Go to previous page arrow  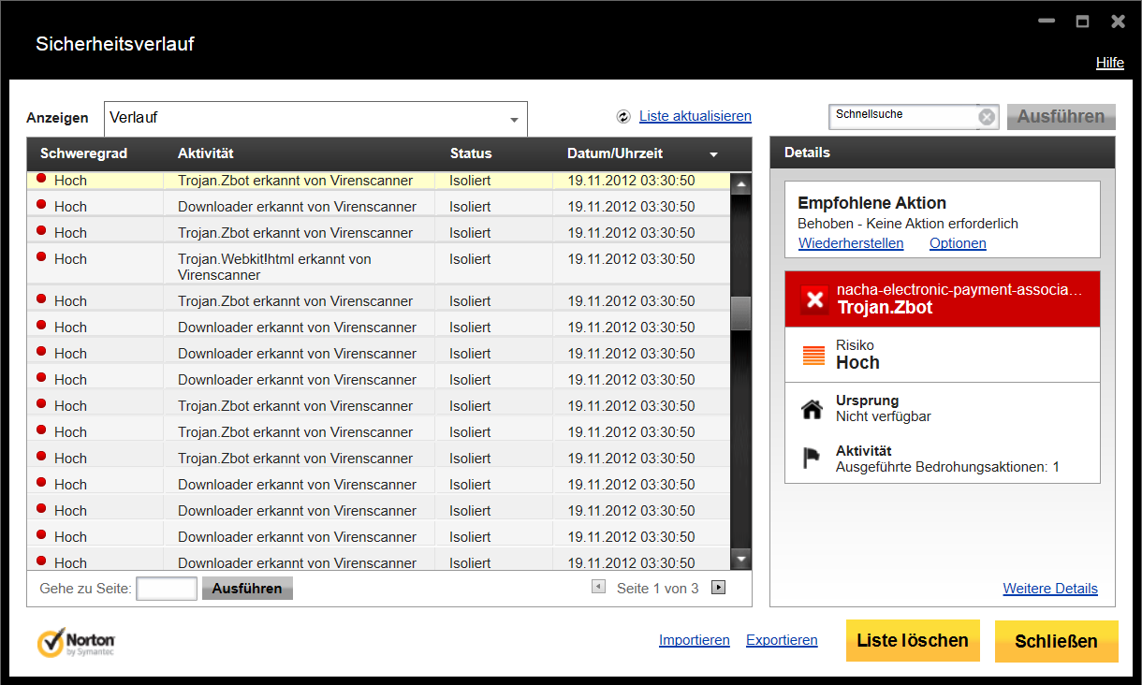click(x=598, y=588)
